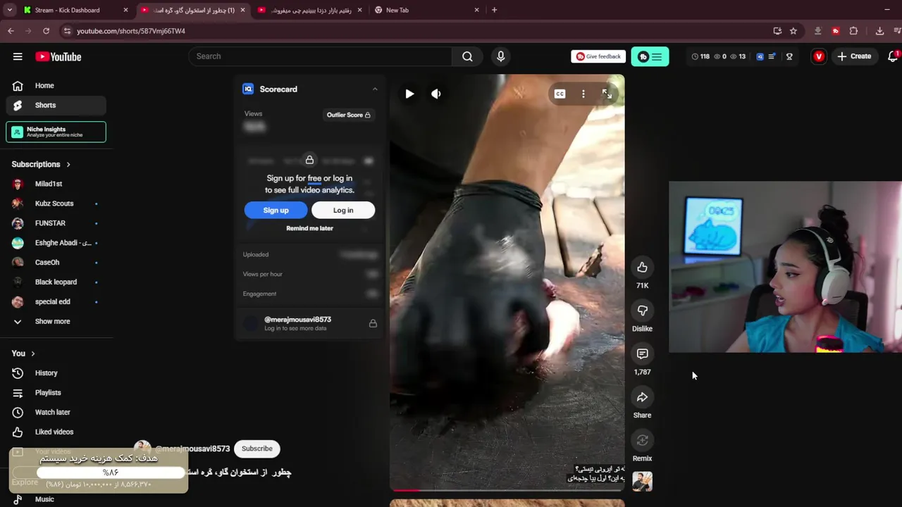The width and height of the screenshot is (902, 507).
Task: Expand the Subscriptions section arrow
Action: click(x=68, y=164)
